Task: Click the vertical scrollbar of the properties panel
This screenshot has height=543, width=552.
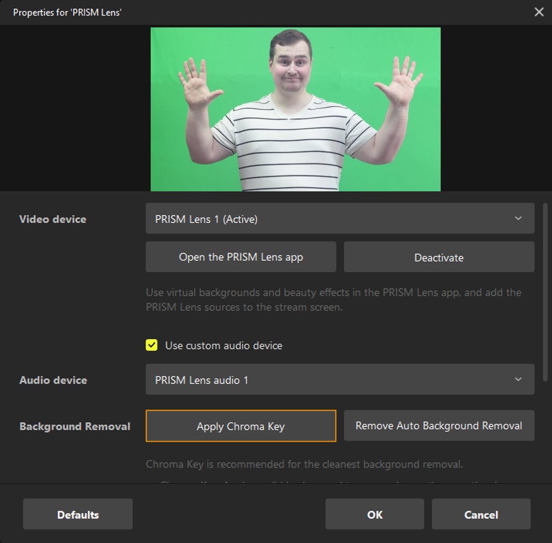Action: click(545, 292)
